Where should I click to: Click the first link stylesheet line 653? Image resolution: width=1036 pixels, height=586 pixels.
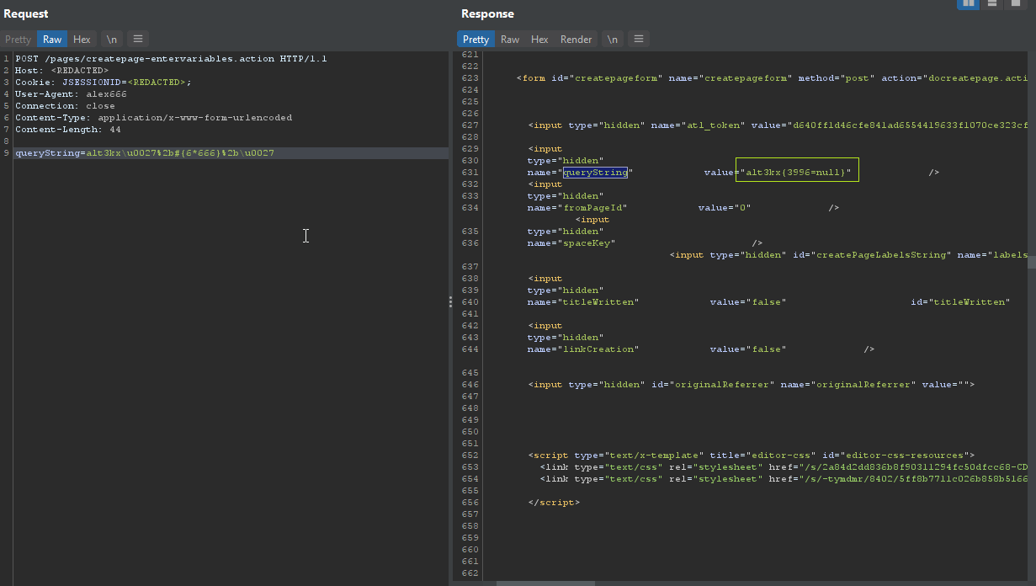click(784, 467)
